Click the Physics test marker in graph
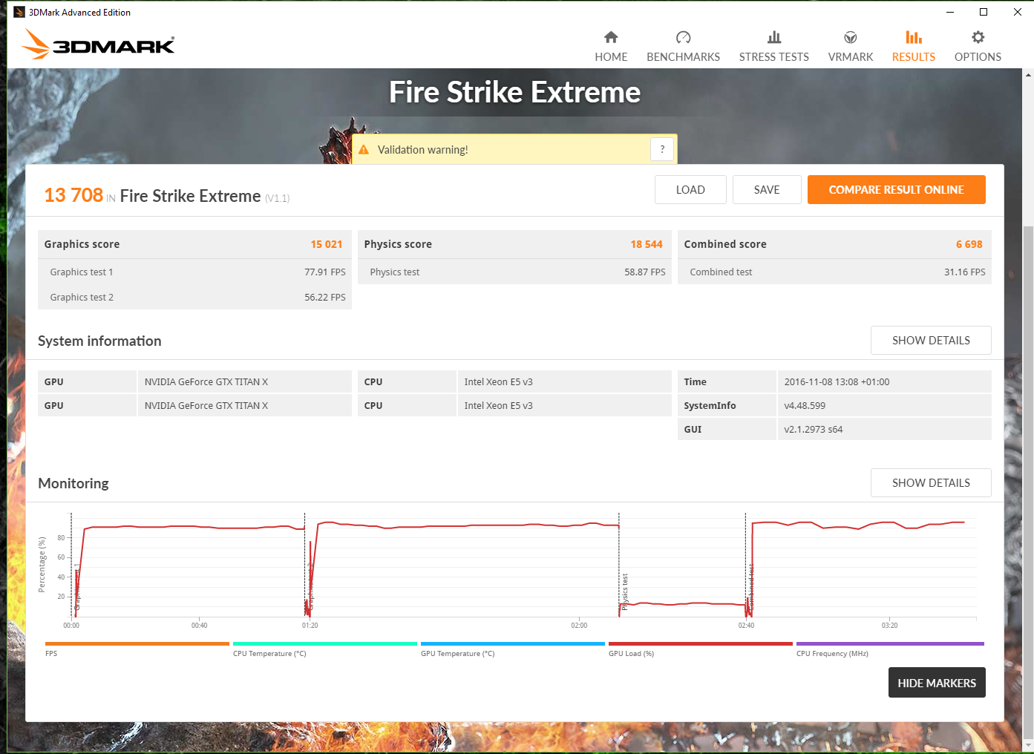This screenshot has height=754, width=1034. pyautogui.click(x=625, y=591)
